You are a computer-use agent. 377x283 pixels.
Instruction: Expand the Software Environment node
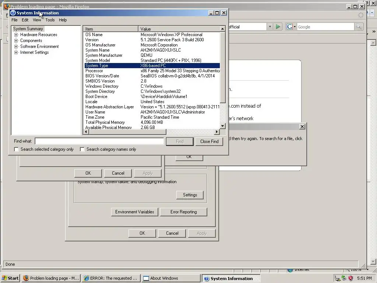pos(16,46)
